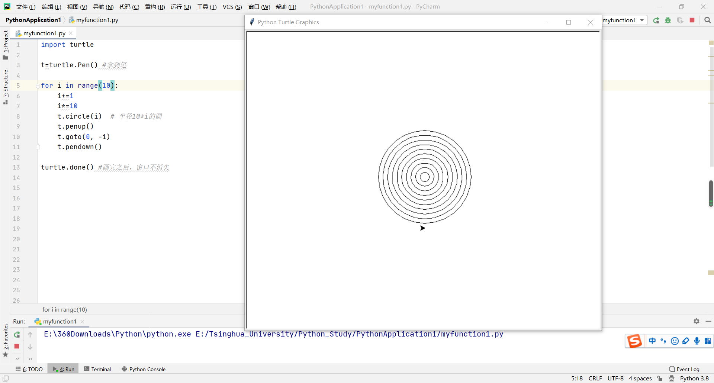Expand more actions under the stop button
The height and width of the screenshot is (383, 714).
[x=17, y=359]
